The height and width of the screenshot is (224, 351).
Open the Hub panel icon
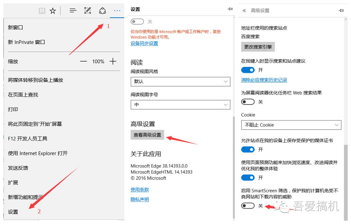(x=73, y=10)
